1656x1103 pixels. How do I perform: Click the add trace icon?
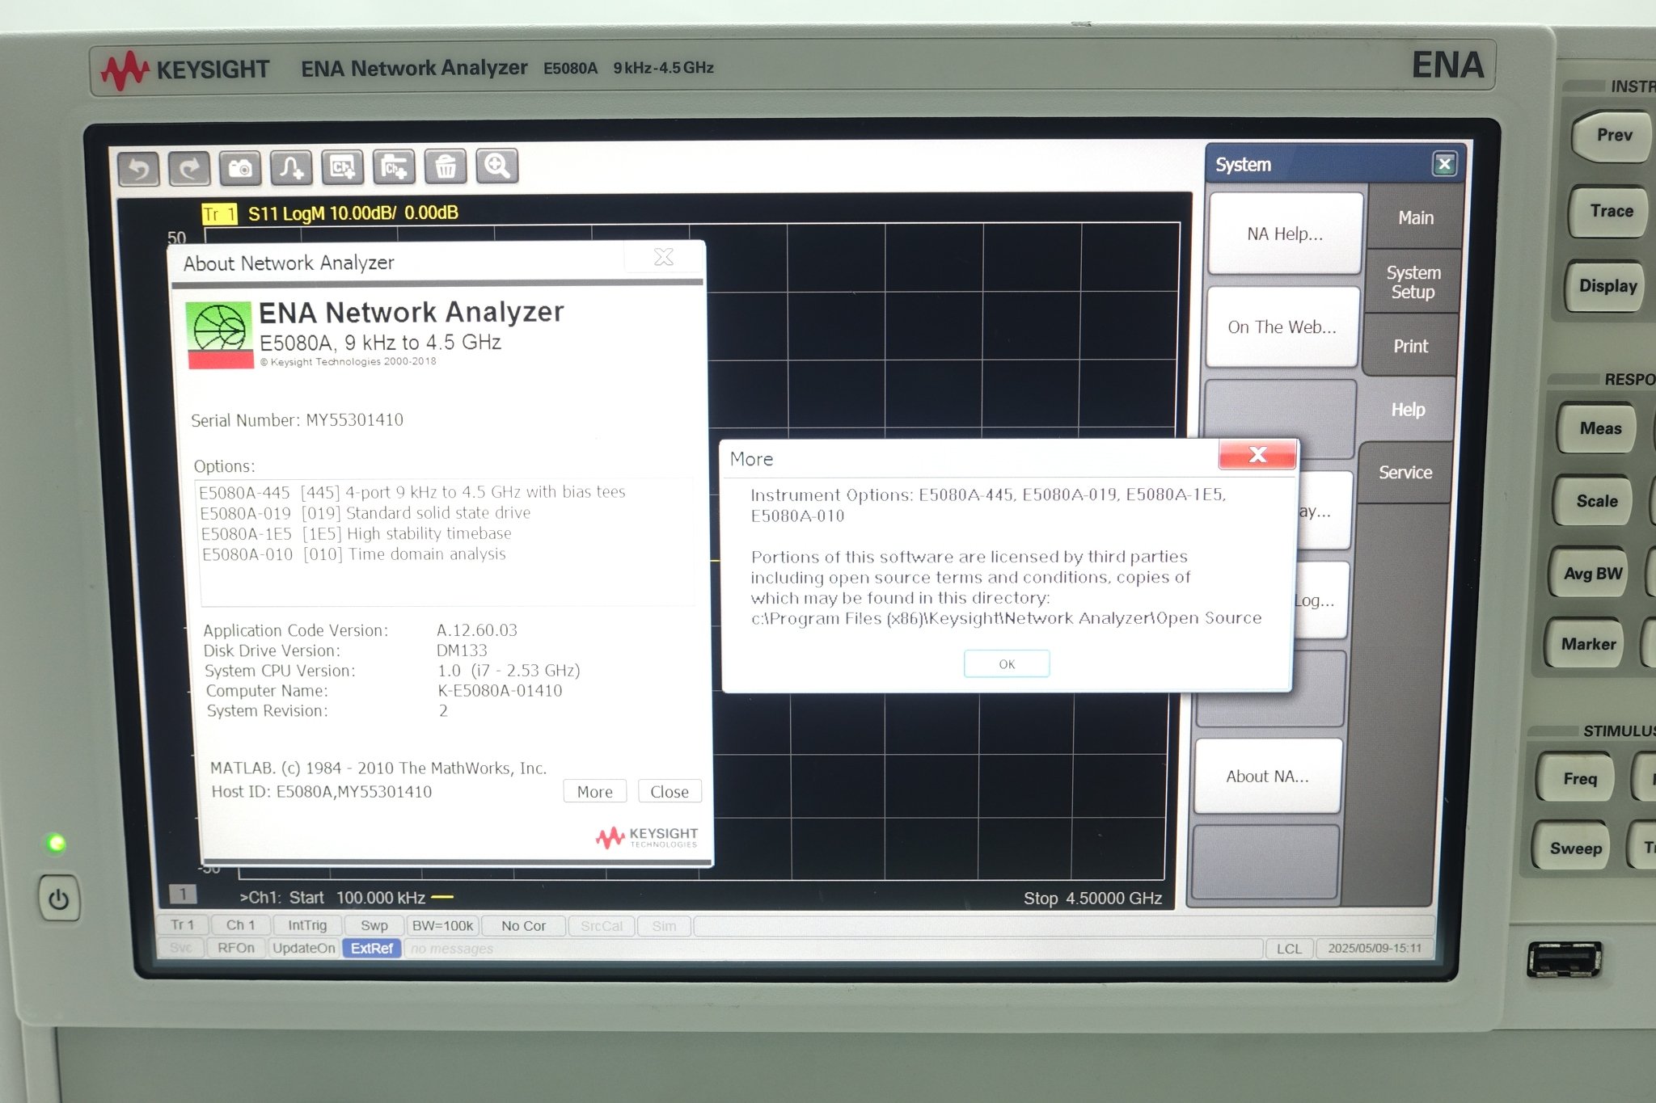(291, 167)
